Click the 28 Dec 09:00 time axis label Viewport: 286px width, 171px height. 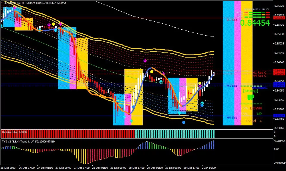118,168
